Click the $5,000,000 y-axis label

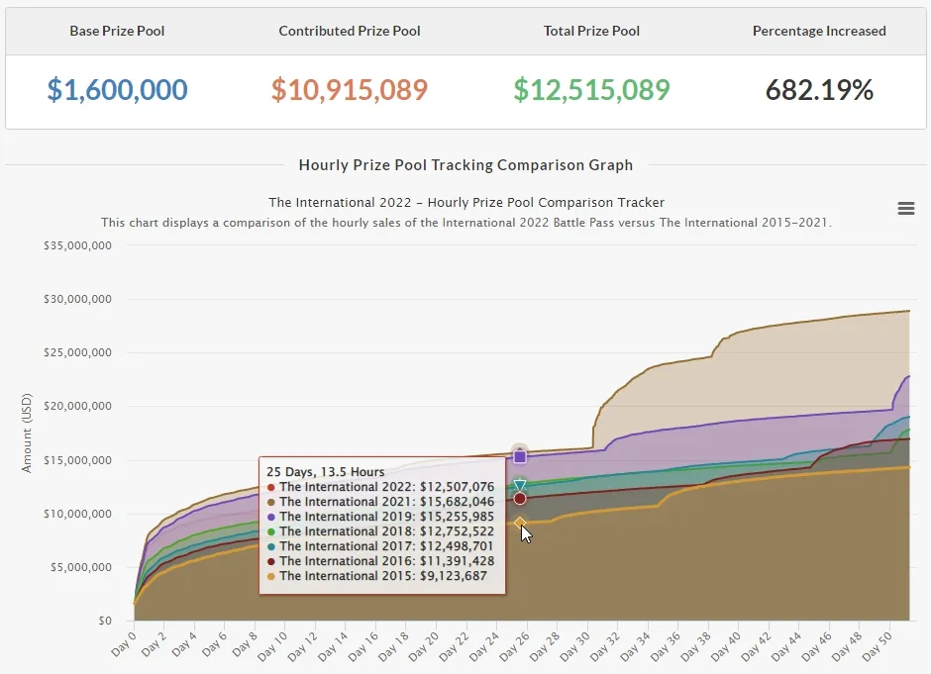[81, 567]
